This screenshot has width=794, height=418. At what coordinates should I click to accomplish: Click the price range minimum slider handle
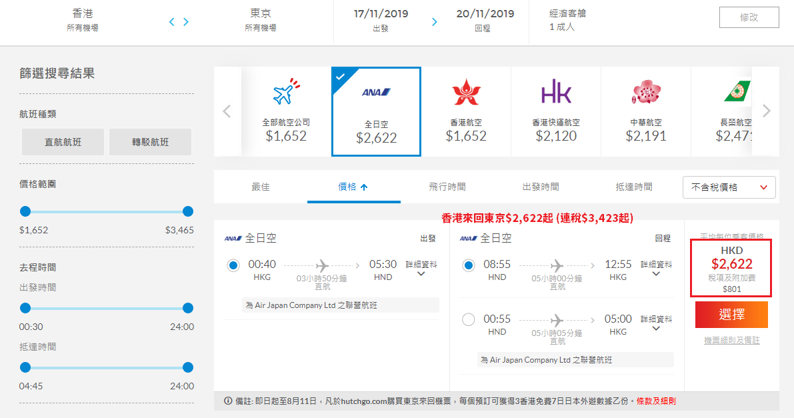point(25,211)
